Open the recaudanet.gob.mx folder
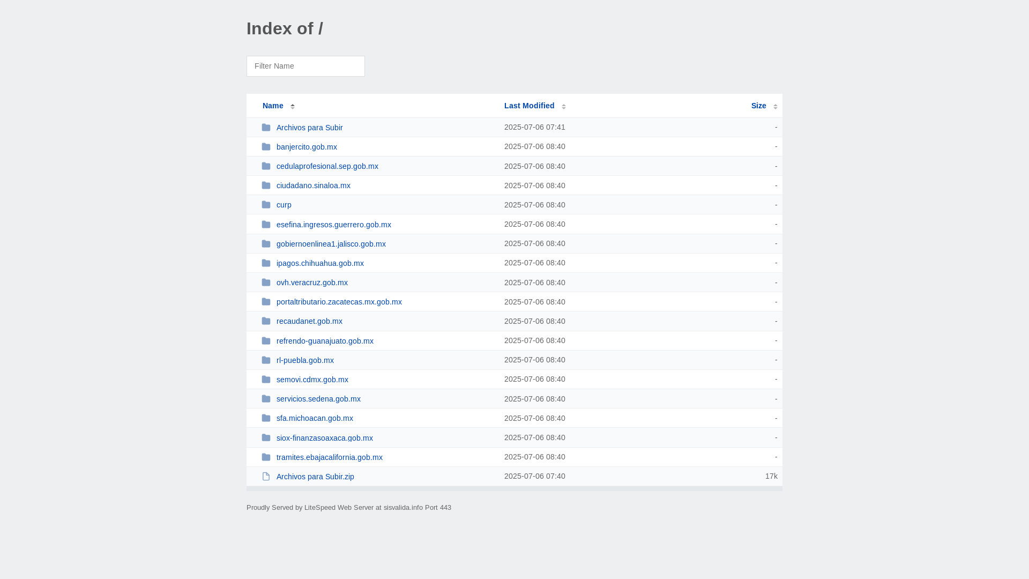This screenshot has height=579, width=1029. [309, 321]
